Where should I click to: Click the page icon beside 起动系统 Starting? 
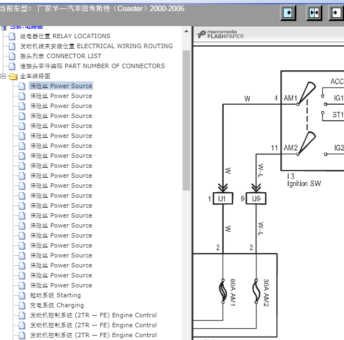(x=22, y=295)
